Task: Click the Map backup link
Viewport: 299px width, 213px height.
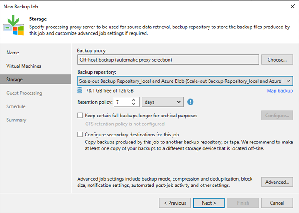Action: point(280,91)
